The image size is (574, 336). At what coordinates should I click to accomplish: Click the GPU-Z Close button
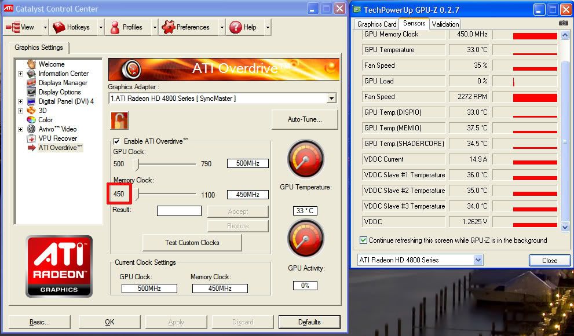point(550,260)
